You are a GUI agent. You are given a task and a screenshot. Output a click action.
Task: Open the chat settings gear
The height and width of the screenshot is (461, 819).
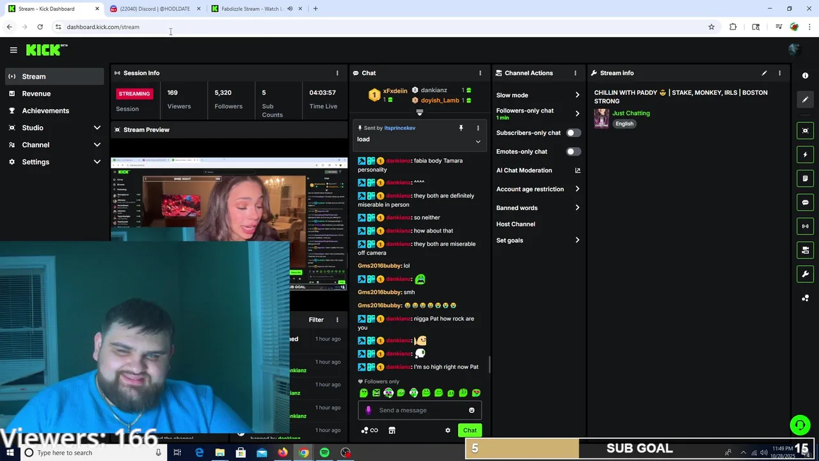click(x=448, y=430)
